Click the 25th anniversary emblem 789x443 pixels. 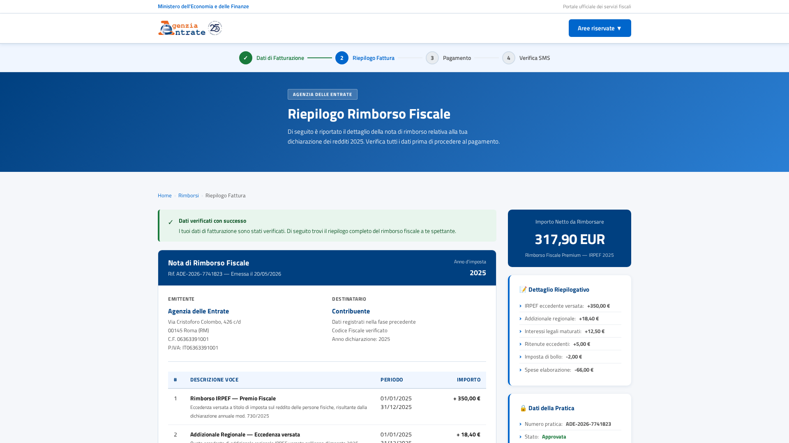(215, 28)
